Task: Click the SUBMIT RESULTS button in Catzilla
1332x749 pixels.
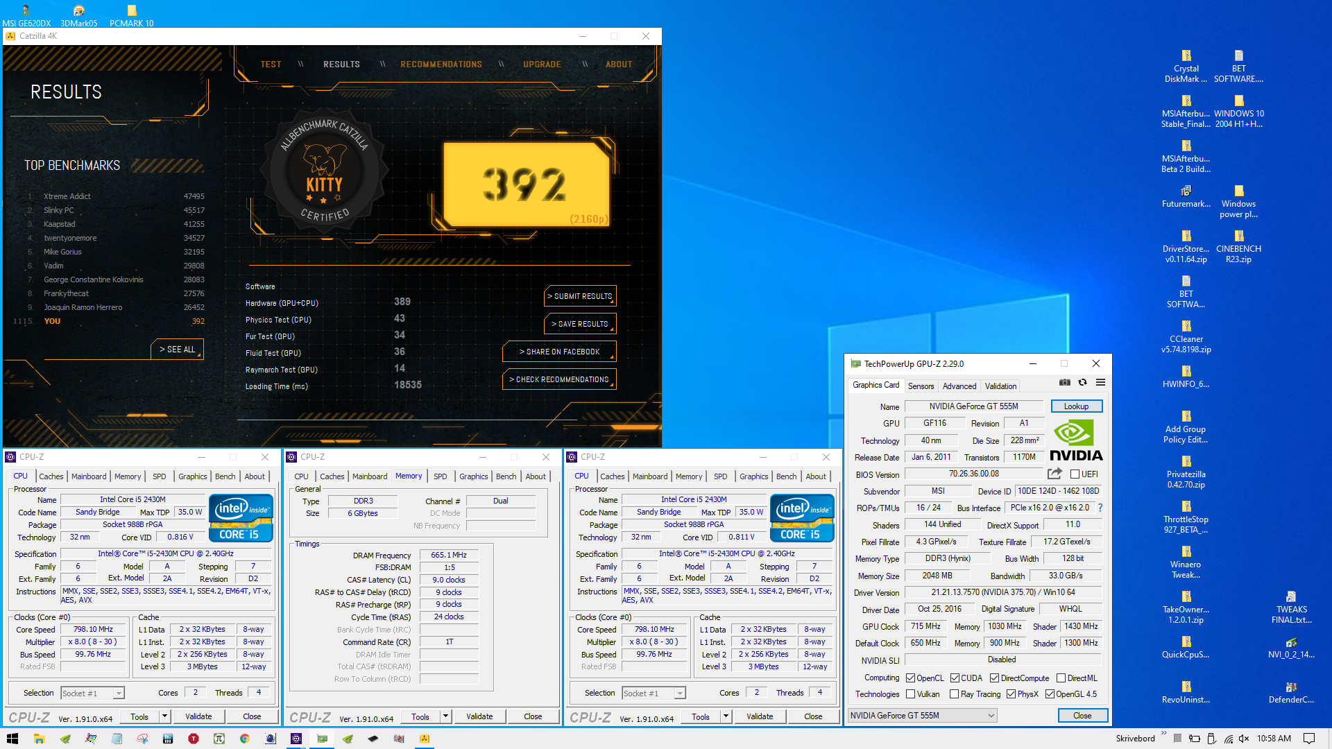Action: [x=581, y=296]
